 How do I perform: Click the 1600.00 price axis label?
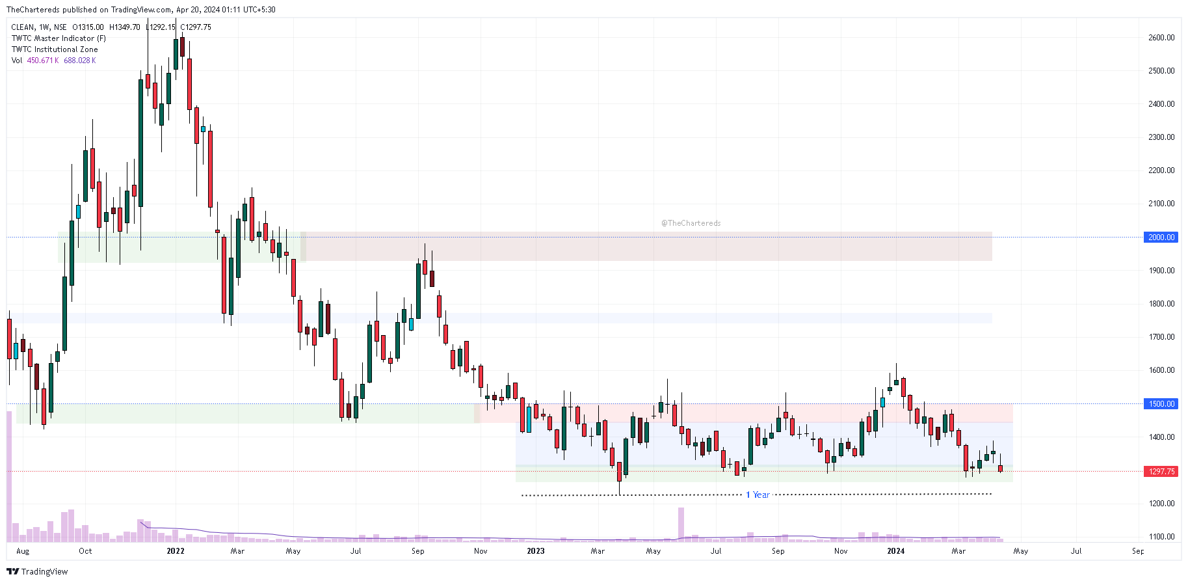pos(1161,370)
